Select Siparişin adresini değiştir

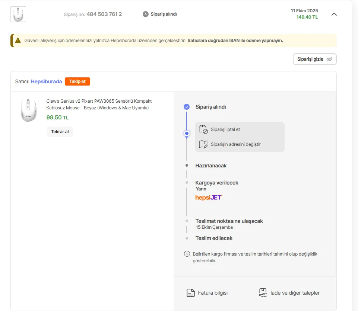click(235, 144)
